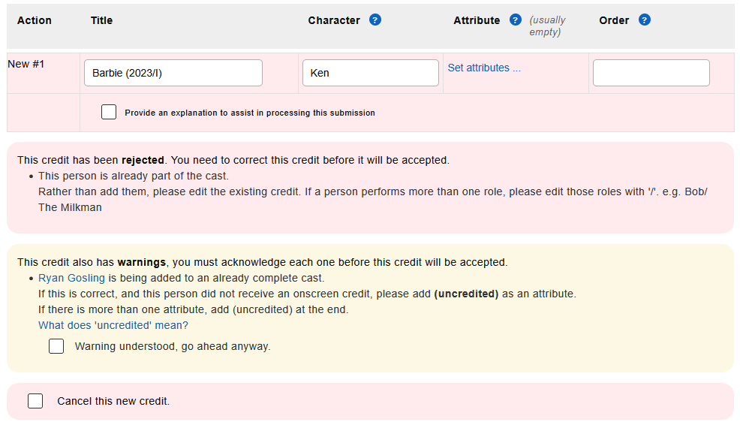Click the empty Order input box

pyautogui.click(x=651, y=73)
